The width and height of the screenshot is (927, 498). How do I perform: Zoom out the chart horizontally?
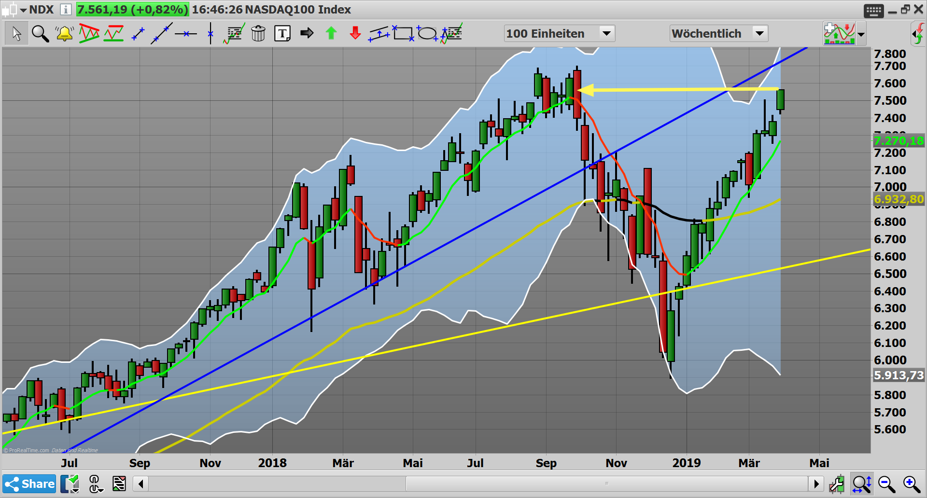(x=887, y=484)
